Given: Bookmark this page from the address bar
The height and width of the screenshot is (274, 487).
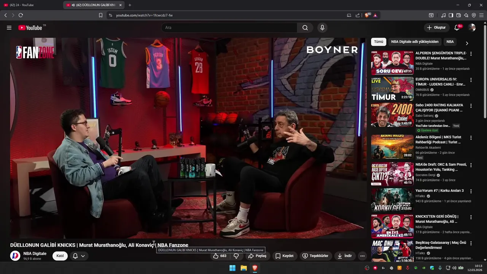Looking at the screenshot, I should pos(100,15).
